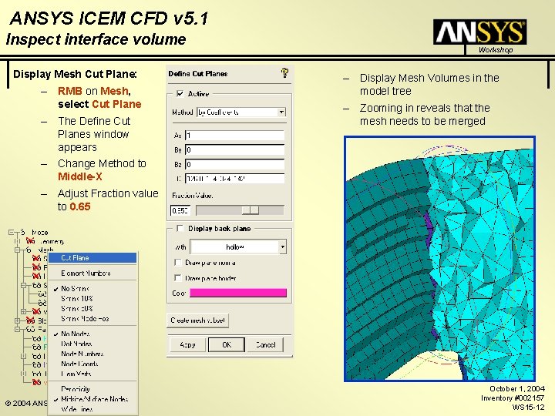The height and width of the screenshot is (416, 555).
Task: Click the ANSYS Workshop logo
Action: [480, 36]
